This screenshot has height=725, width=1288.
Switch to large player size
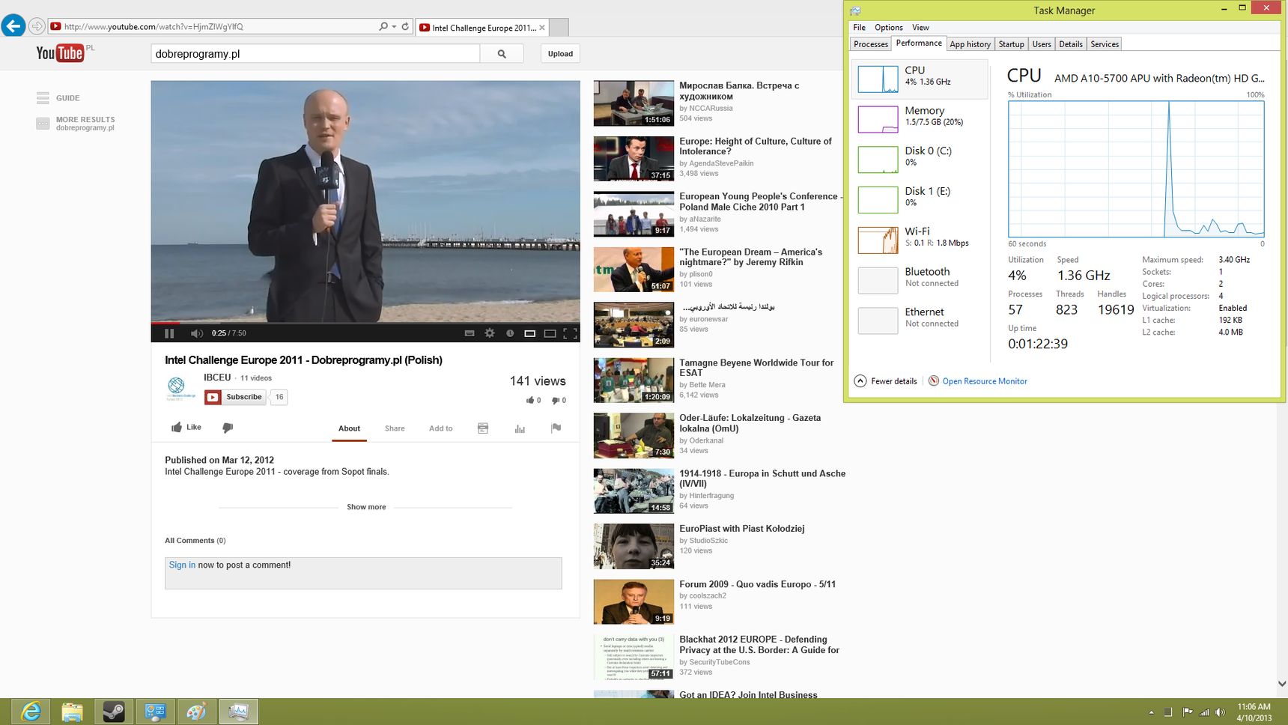click(550, 333)
